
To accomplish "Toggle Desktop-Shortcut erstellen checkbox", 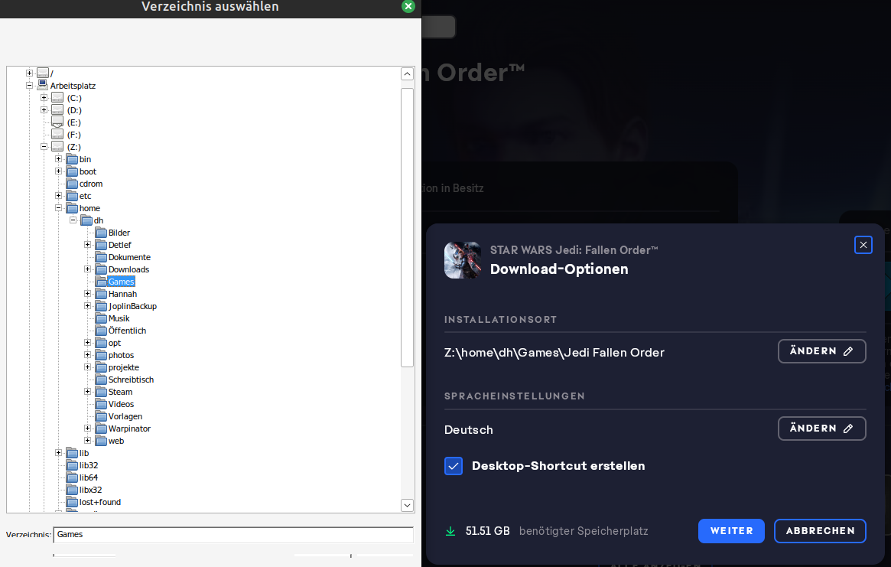I will pos(454,466).
